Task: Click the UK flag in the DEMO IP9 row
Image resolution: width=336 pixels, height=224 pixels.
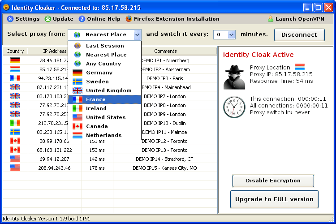Action: [15, 114]
